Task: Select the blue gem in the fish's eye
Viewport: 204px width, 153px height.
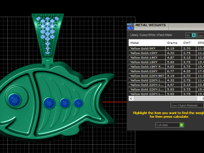Action: click(x=14, y=100)
